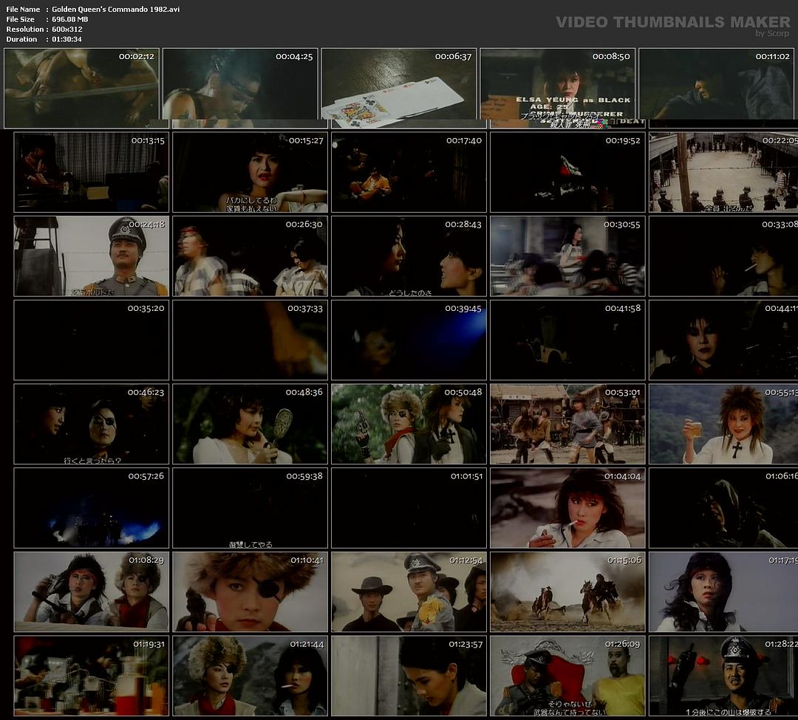
Task: Click the red throne thumbnail at 01:26:09
Action: tap(567, 676)
